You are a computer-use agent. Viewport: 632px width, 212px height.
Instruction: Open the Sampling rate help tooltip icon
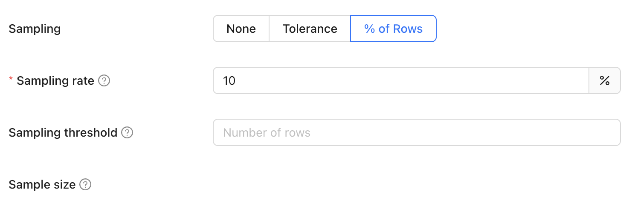tap(104, 80)
